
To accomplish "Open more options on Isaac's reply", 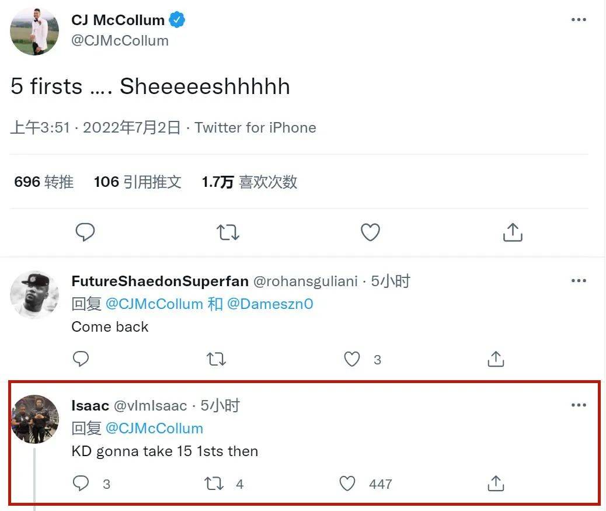I will click(579, 405).
